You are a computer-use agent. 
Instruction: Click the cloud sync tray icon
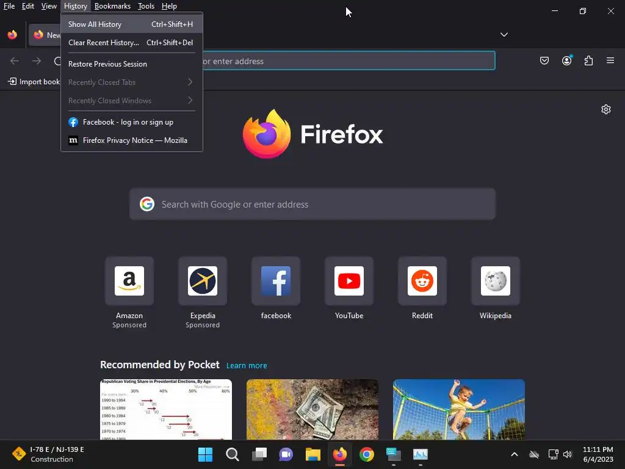click(533, 454)
